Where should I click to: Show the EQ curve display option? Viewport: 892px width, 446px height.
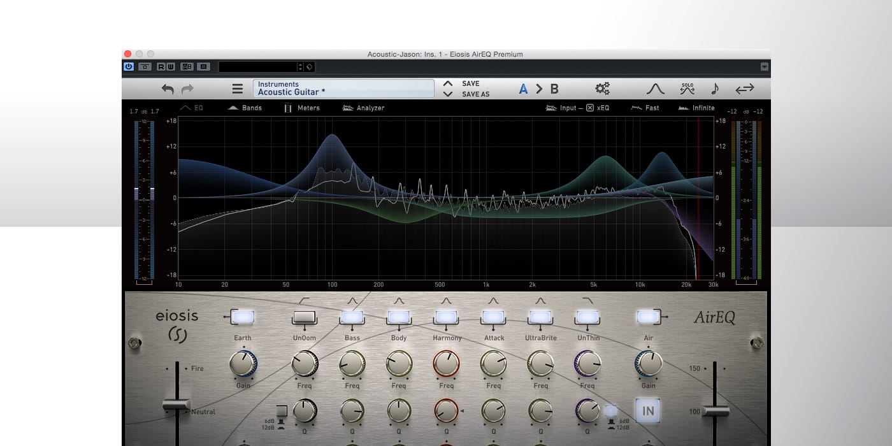point(191,108)
